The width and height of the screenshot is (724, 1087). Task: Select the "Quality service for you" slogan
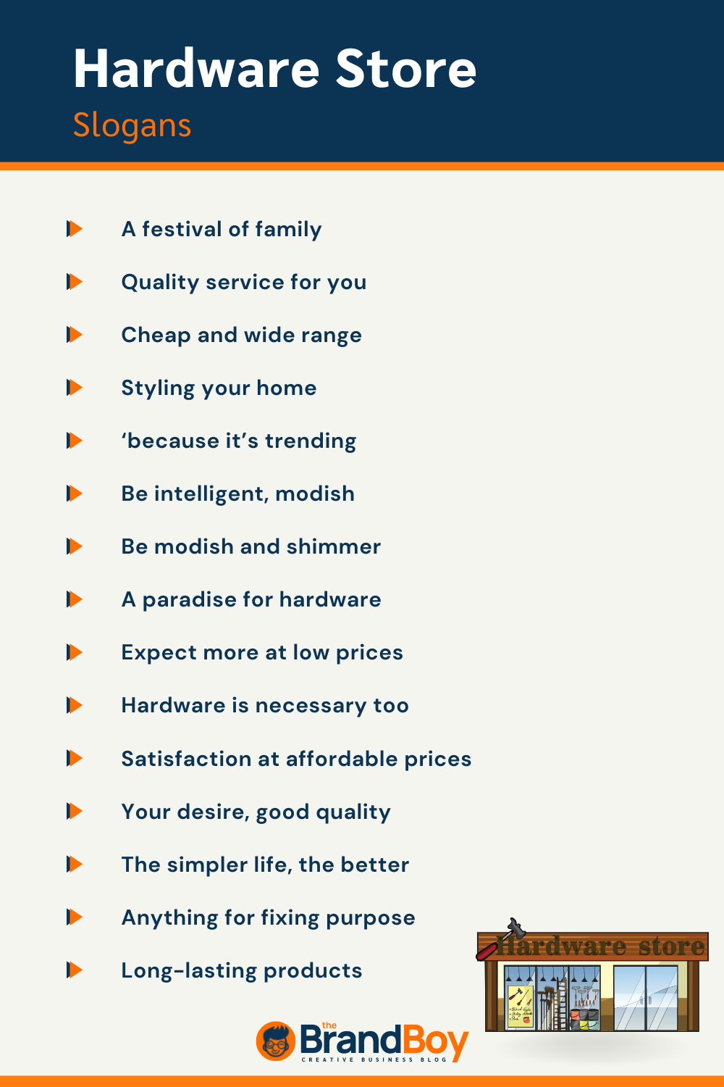click(x=243, y=282)
